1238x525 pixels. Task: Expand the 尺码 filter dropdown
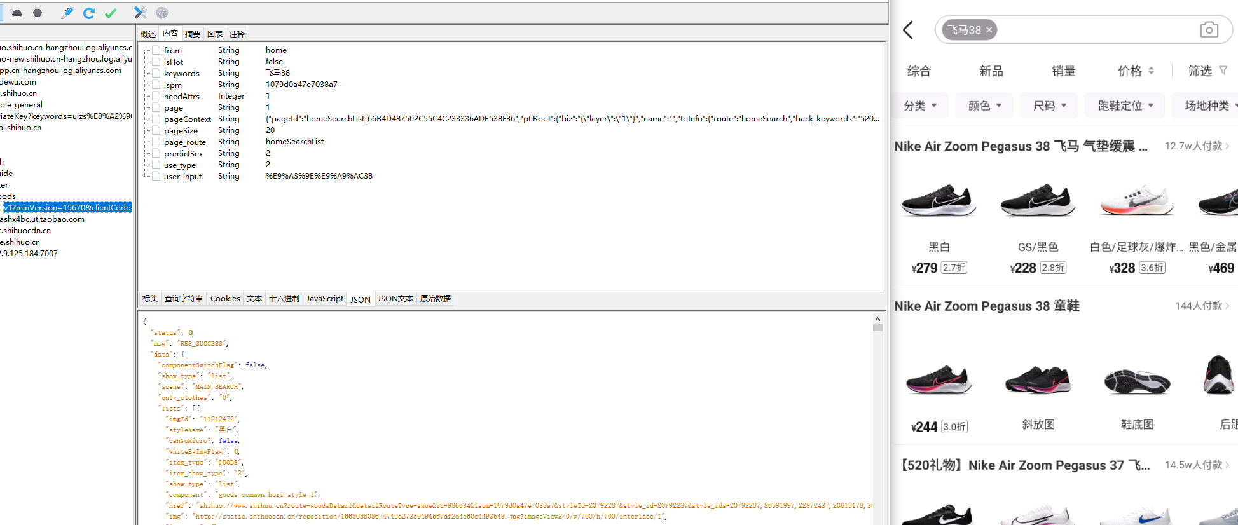(1049, 106)
